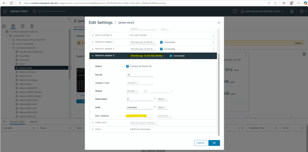The width and height of the screenshot is (308, 152).
Task: Open the Network adapter 3 port group dropdown
Action: pyautogui.click(x=147, y=56)
